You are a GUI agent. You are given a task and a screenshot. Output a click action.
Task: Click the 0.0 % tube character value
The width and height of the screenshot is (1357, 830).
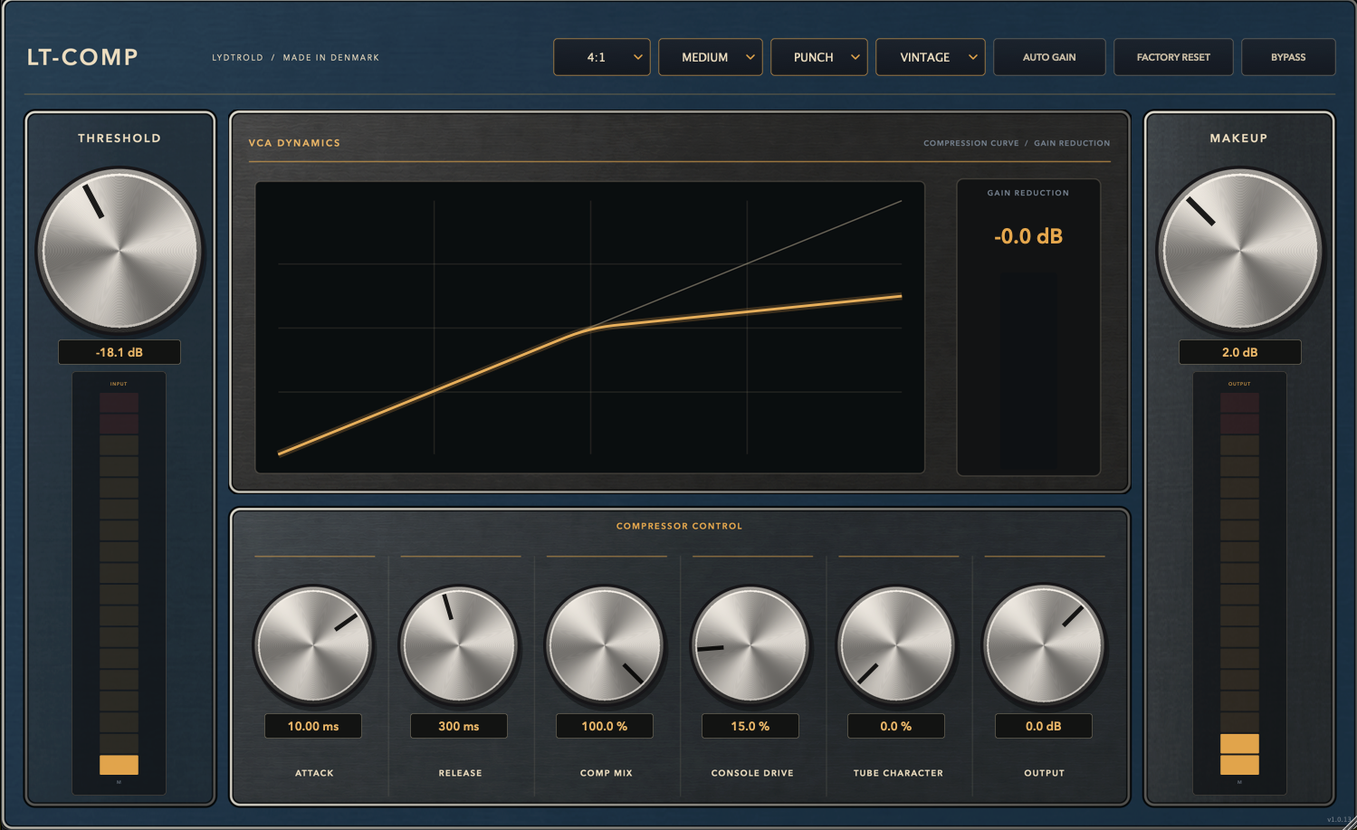[896, 726]
